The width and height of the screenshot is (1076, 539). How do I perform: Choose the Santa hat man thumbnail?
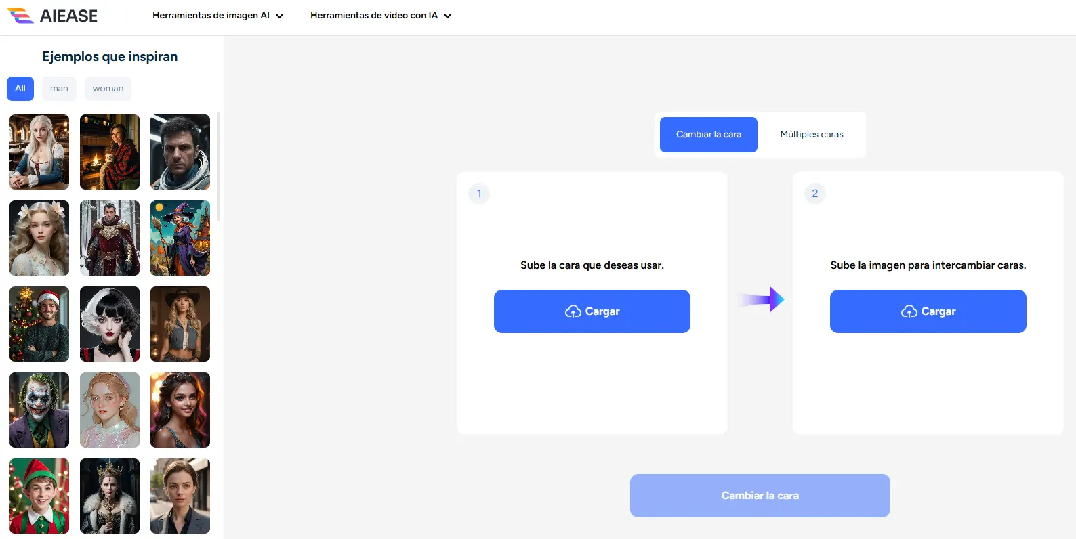coord(39,324)
